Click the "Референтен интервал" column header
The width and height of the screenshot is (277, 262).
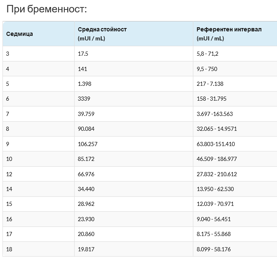(229, 29)
